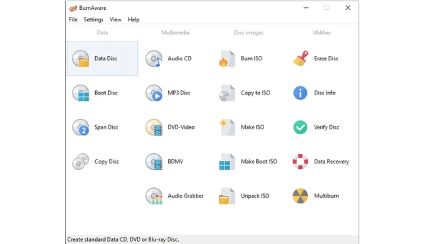
Task: Select the Copy to ISO icon
Action: [226, 93]
